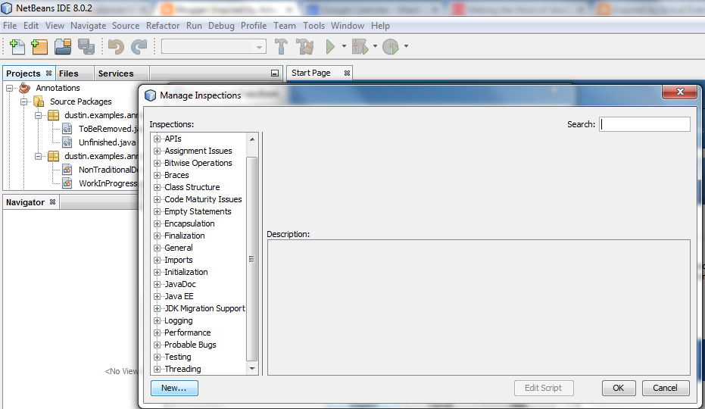This screenshot has height=409, width=705.
Task: Open the Tools menu
Action: point(314,26)
